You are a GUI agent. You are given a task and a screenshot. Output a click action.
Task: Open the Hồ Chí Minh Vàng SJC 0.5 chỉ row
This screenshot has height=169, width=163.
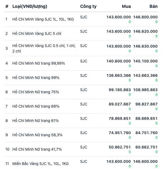(x=81, y=48)
